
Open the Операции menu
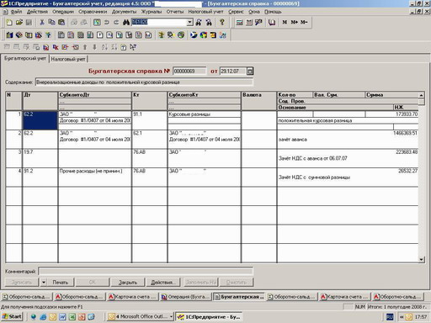(63, 12)
